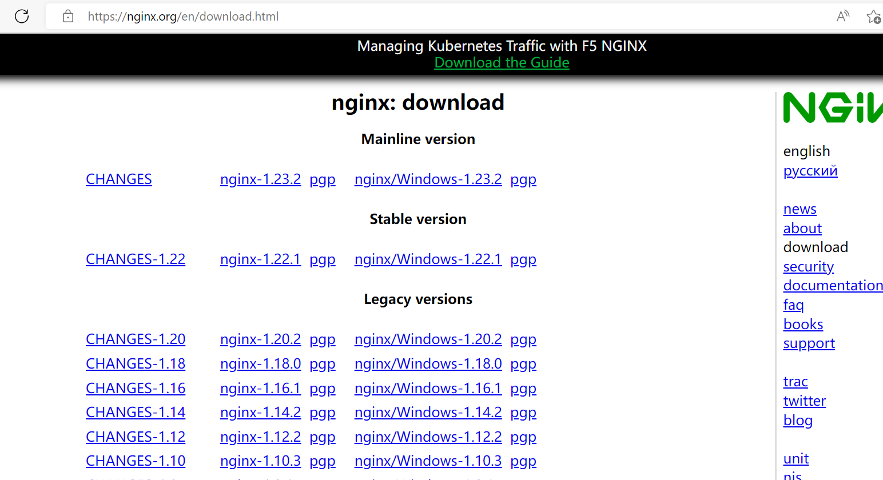This screenshot has width=883, height=480.
Task: Open the mainline CHANGES link
Action: pyautogui.click(x=119, y=179)
